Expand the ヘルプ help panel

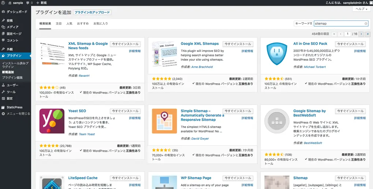point(361,9)
